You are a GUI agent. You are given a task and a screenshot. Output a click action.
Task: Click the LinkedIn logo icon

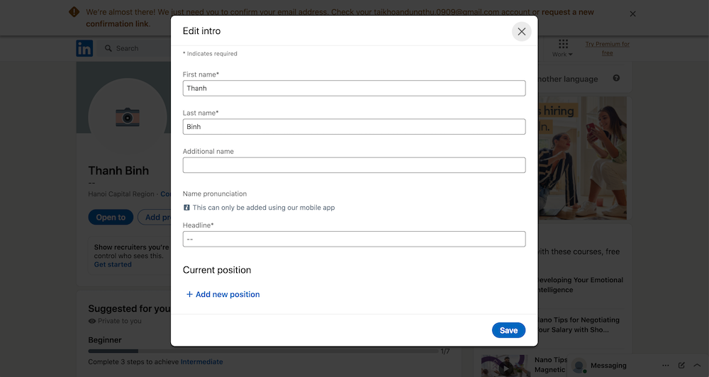84,48
